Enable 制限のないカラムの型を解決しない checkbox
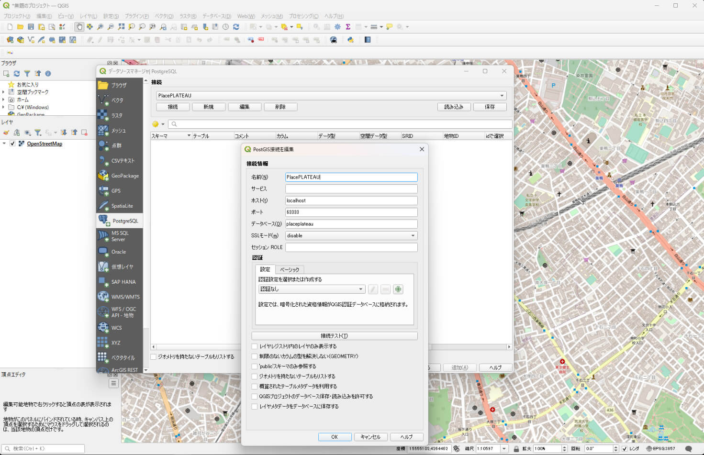This screenshot has height=455, width=704. point(255,356)
